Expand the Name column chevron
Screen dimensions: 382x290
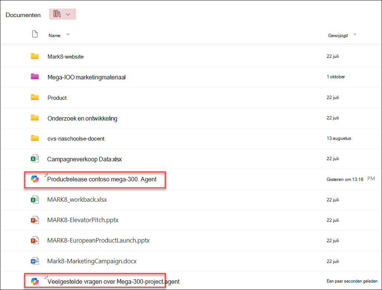pos(68,34)
